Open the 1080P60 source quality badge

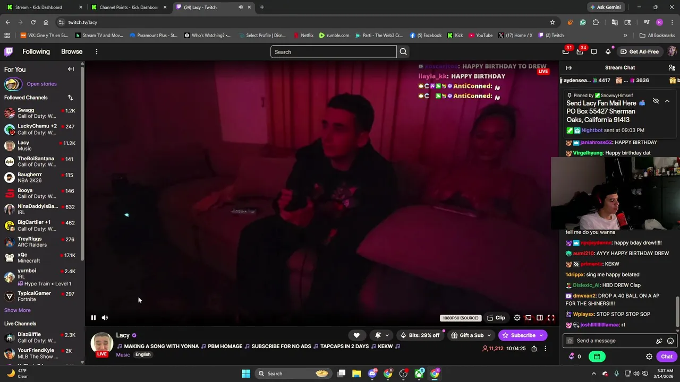460,318
